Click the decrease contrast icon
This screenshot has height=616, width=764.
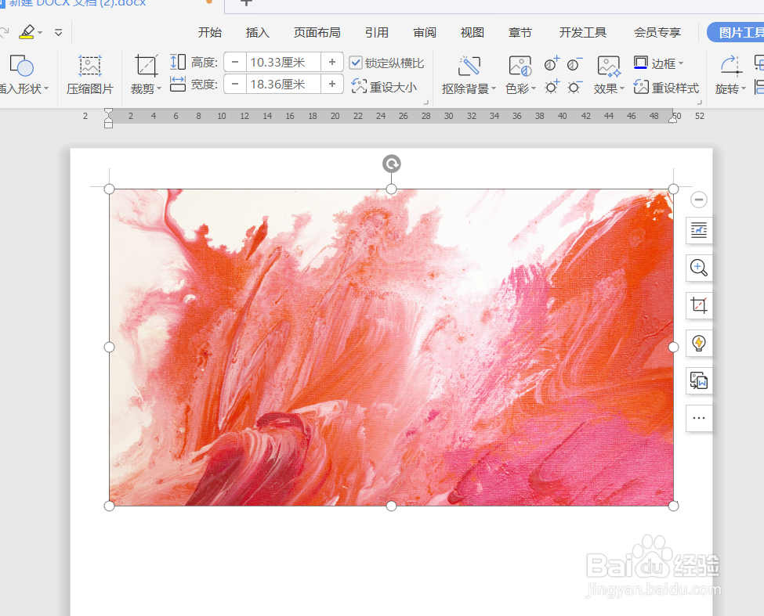[x=574, y=63]
